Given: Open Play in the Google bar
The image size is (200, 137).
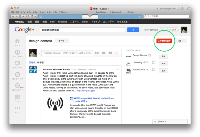Looking at the screenshot, I should coord(52,22).
